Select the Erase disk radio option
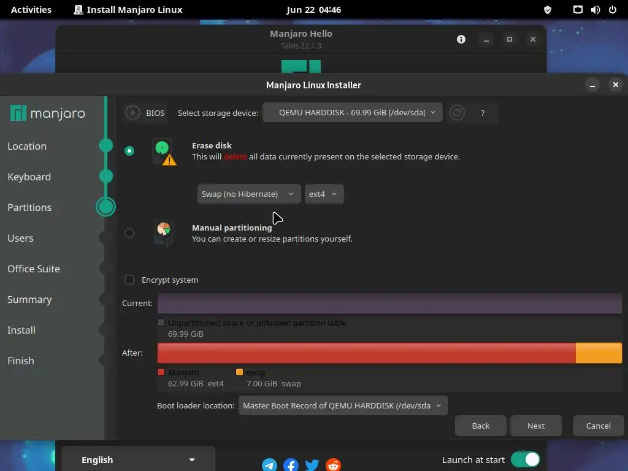 click(129, 151)
